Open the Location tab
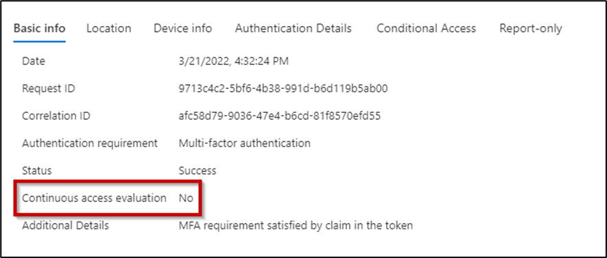The width and height of the screenshot is (607, 258). [109, 29]
